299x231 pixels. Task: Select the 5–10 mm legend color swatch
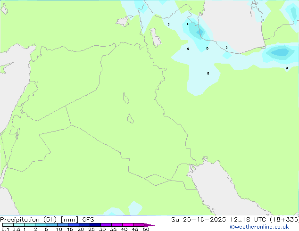click(x=51, y=225)
